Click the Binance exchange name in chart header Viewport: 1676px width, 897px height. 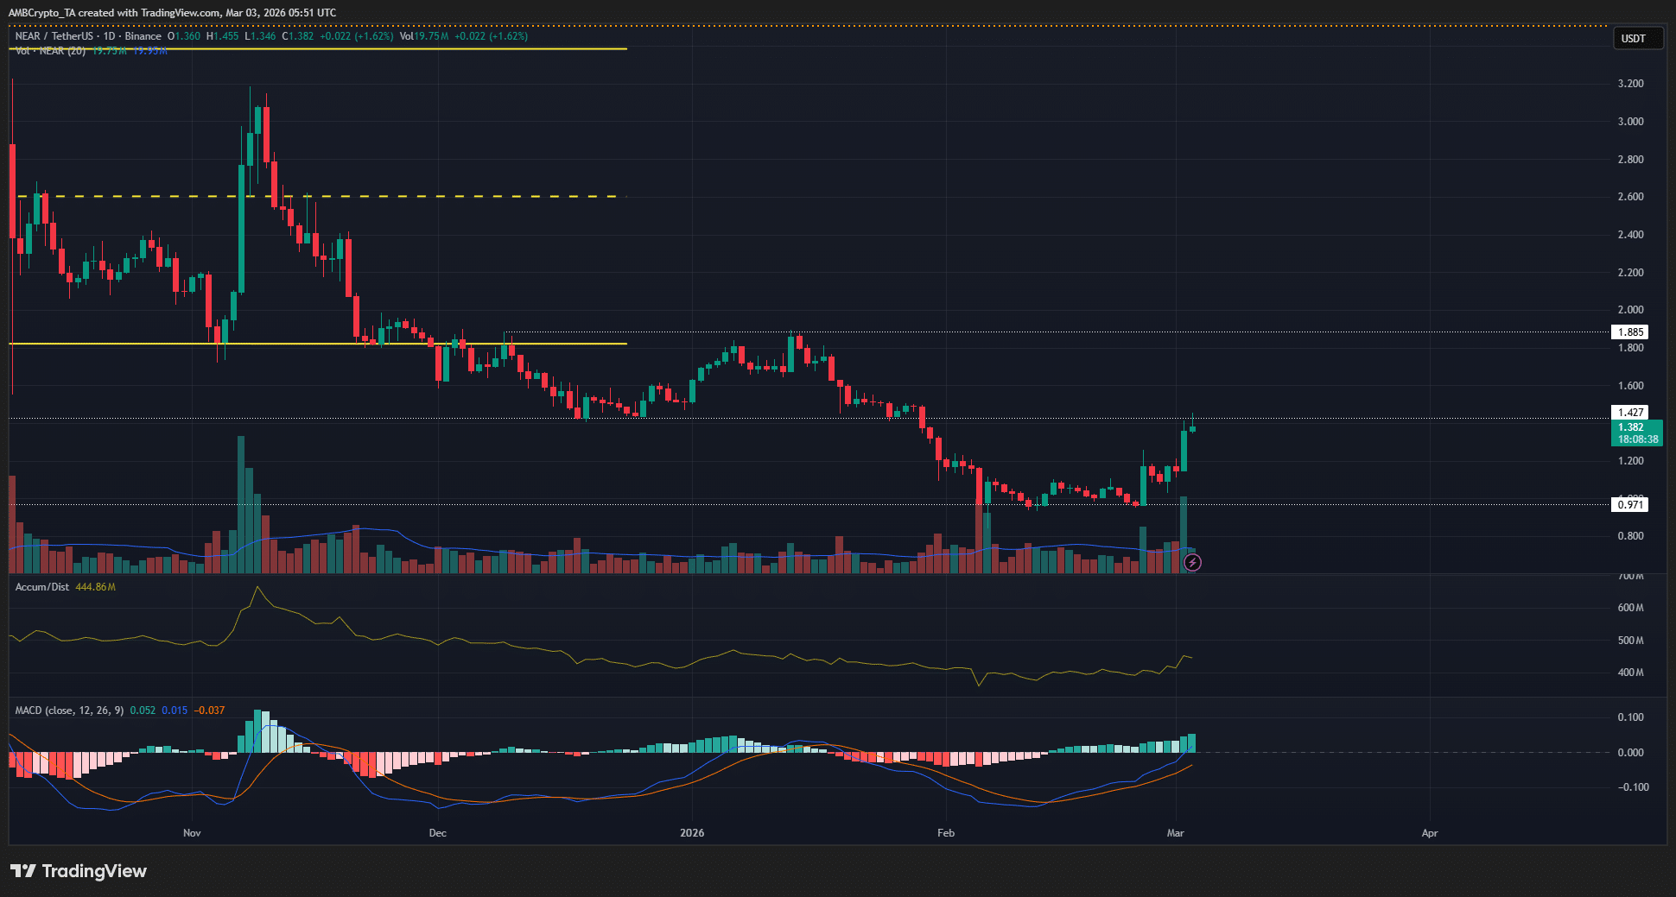(143, 36)
